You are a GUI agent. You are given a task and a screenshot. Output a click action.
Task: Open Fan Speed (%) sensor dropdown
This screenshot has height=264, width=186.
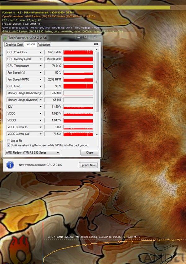click(40, 73)
